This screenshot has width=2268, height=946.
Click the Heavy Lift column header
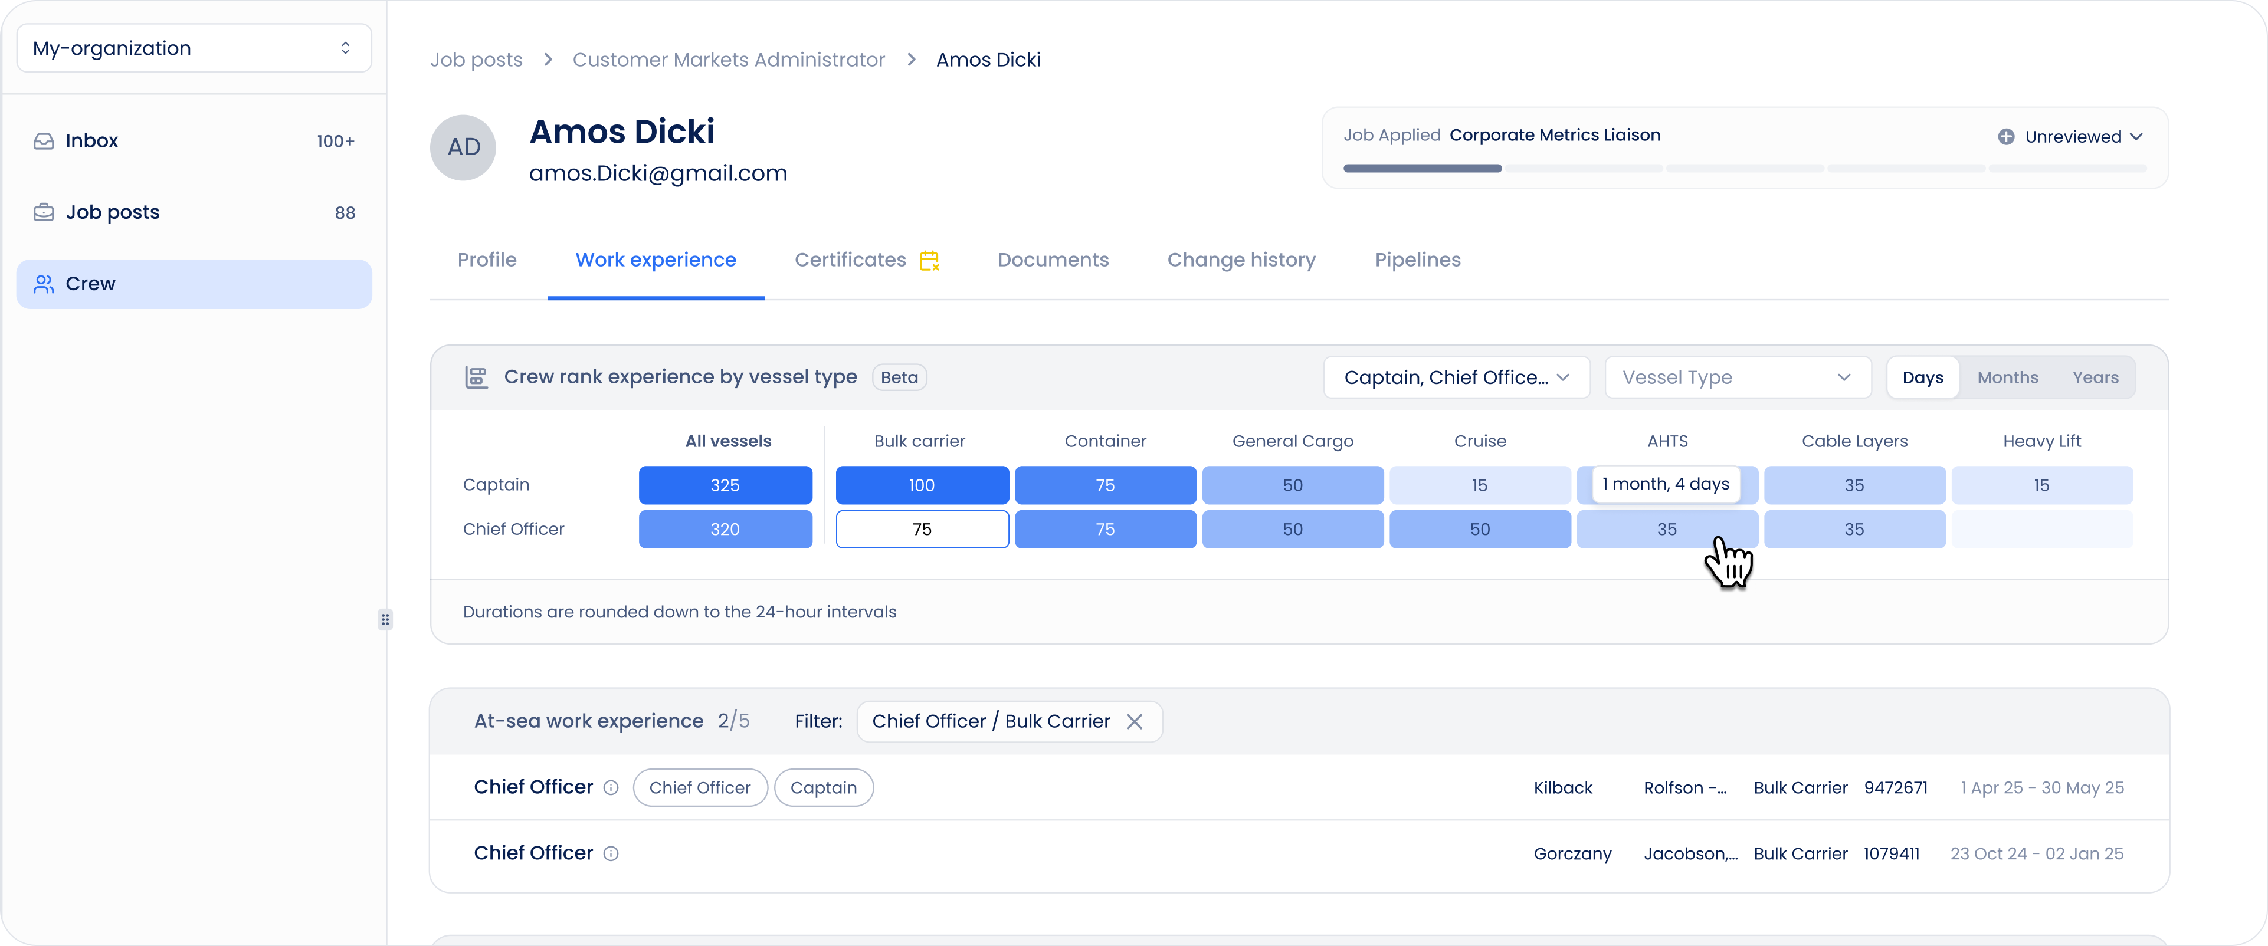pos(2041,441)
